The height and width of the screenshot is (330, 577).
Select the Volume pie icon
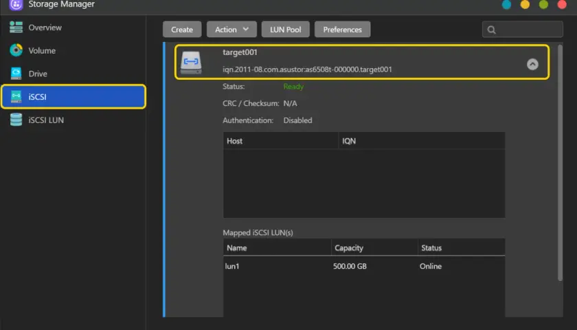tap(16, 50)
